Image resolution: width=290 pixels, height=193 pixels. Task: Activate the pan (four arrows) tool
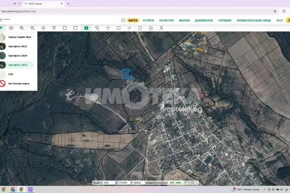click(43, 28)
